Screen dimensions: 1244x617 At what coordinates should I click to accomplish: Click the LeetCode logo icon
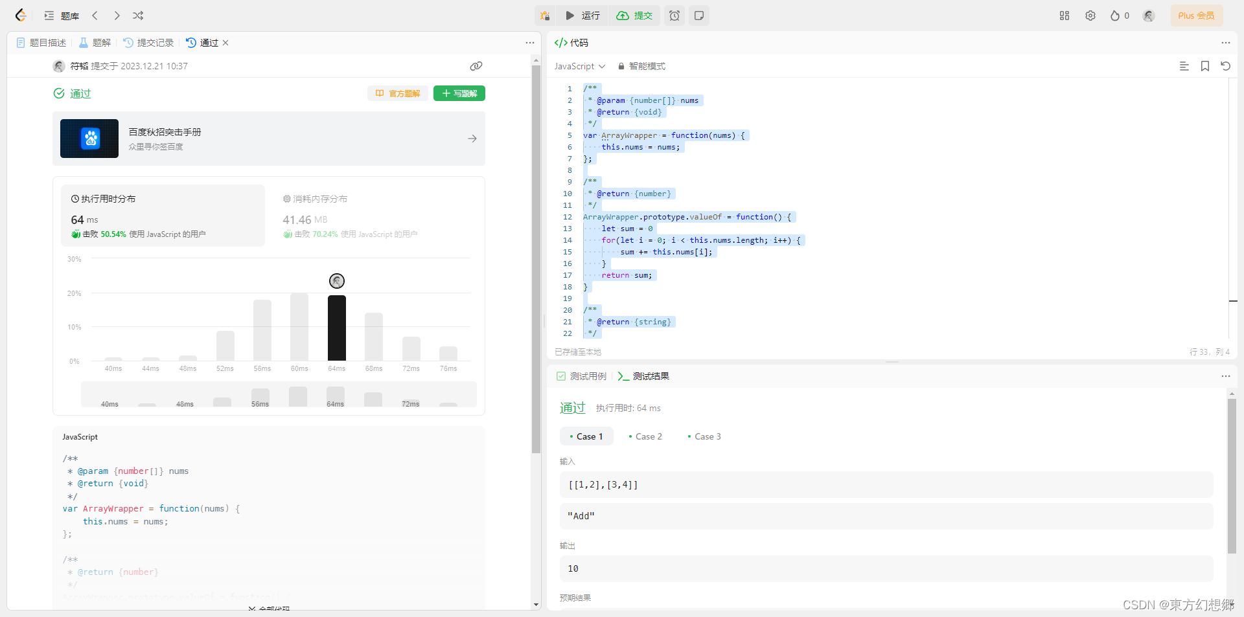click(x=21, y=16)
